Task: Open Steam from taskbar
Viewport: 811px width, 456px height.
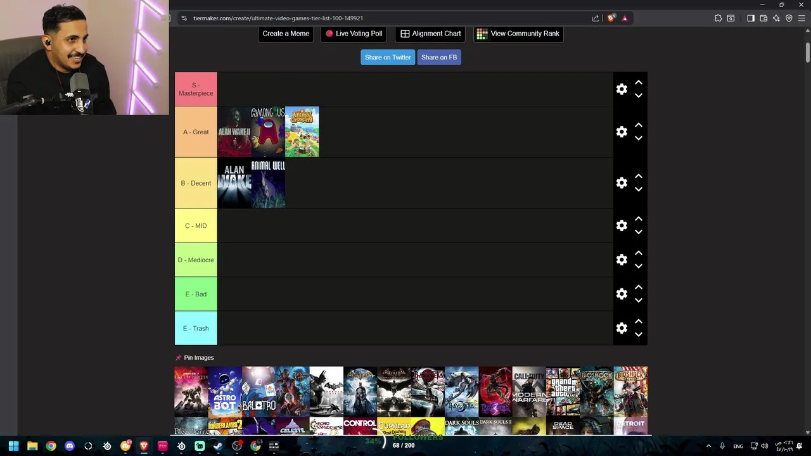Action: [218, 446]
